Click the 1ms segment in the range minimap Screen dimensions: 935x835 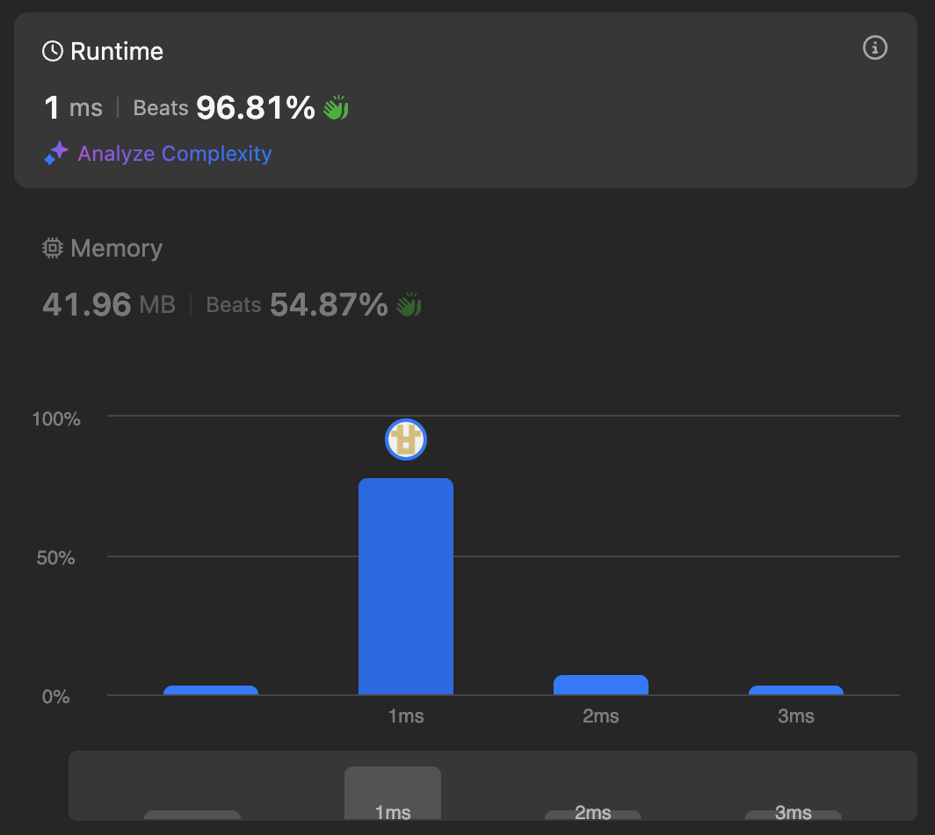pyautogui.click(x=392, y=793)
